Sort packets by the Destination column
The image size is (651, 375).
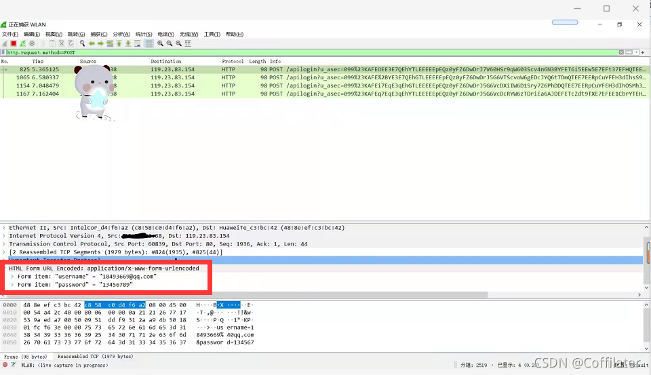[184, 61]
